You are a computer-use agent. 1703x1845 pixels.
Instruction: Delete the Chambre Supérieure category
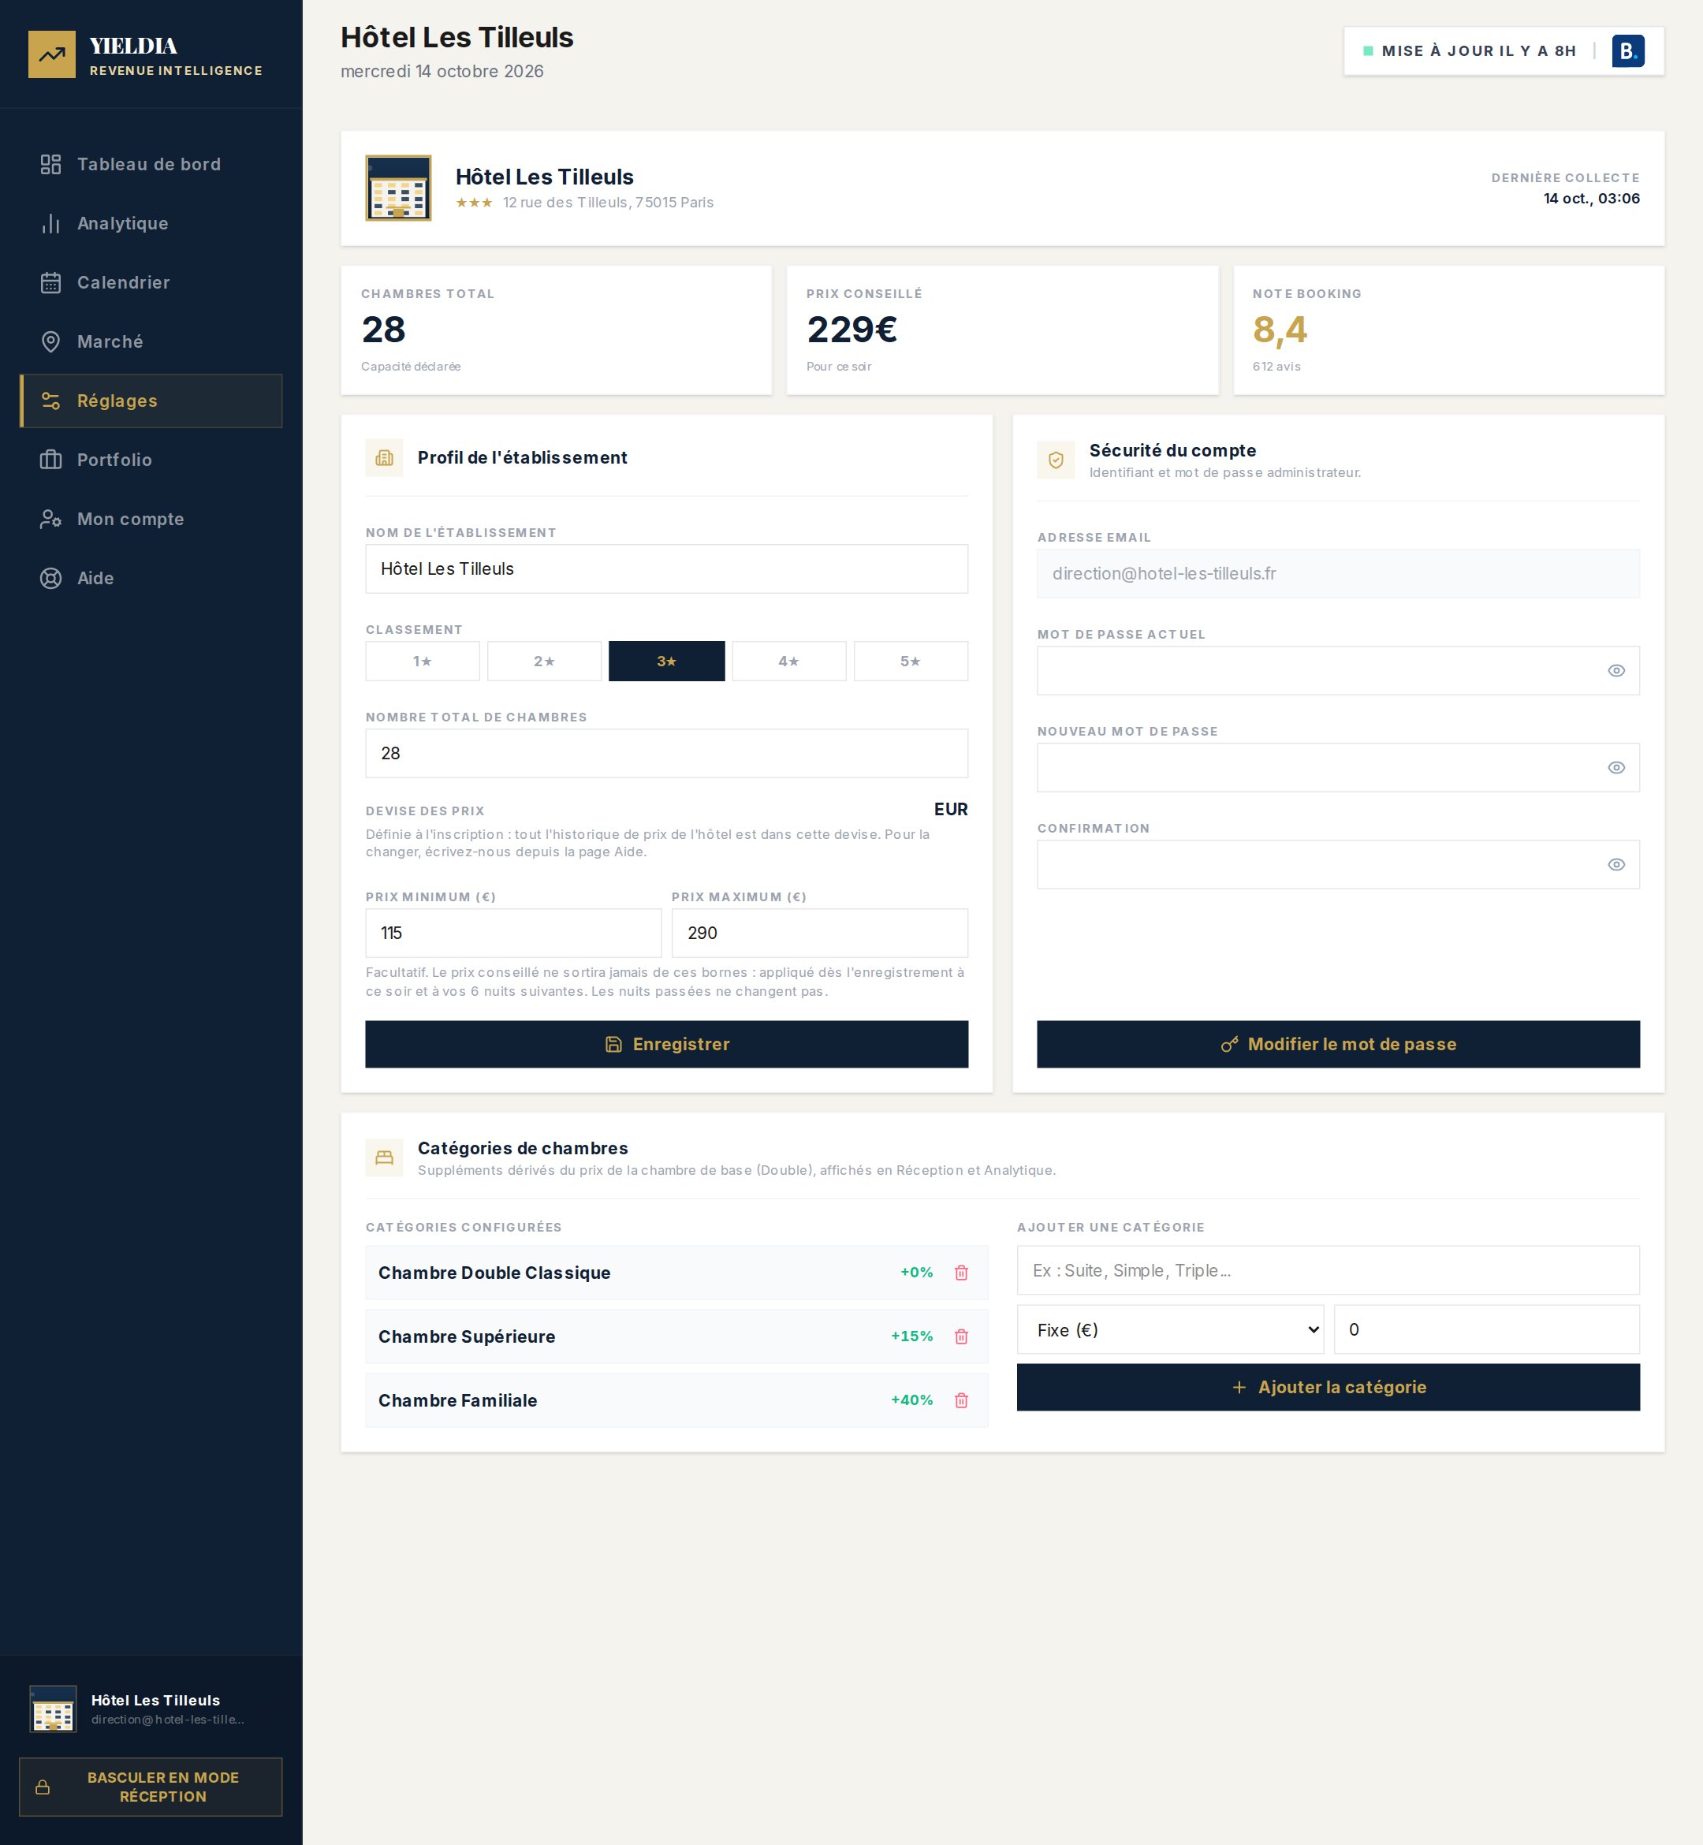(x=961, y=1336)
